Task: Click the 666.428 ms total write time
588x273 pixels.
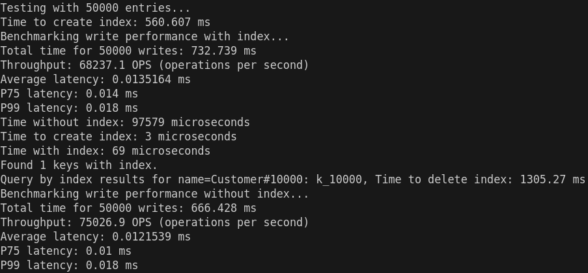Action: [224, 208]
